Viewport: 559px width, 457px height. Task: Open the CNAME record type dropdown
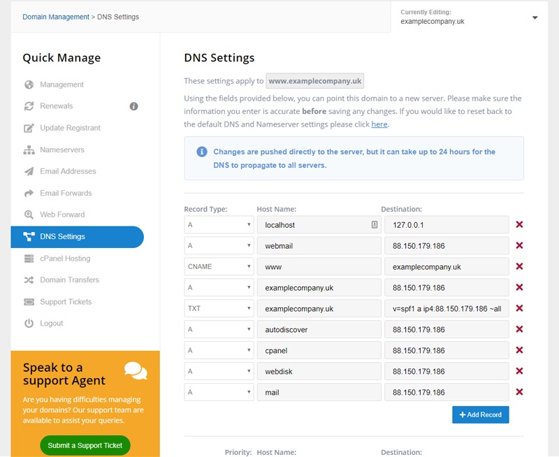point(219,267)
